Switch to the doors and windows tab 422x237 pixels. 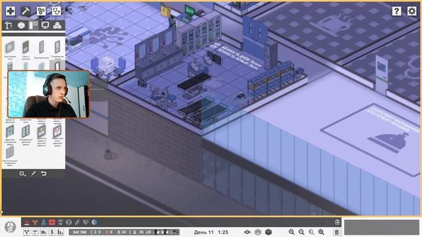click(34, 26)
